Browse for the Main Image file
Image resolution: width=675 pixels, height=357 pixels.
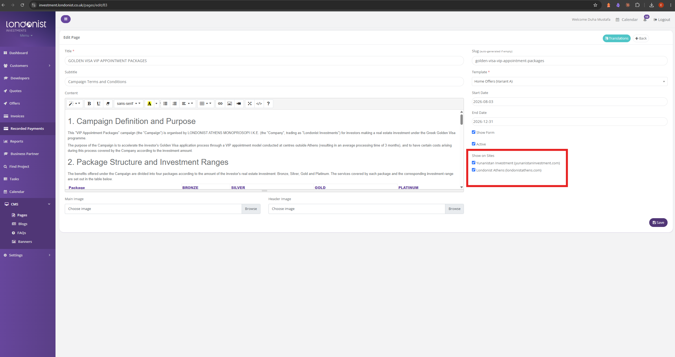(251, 209)
